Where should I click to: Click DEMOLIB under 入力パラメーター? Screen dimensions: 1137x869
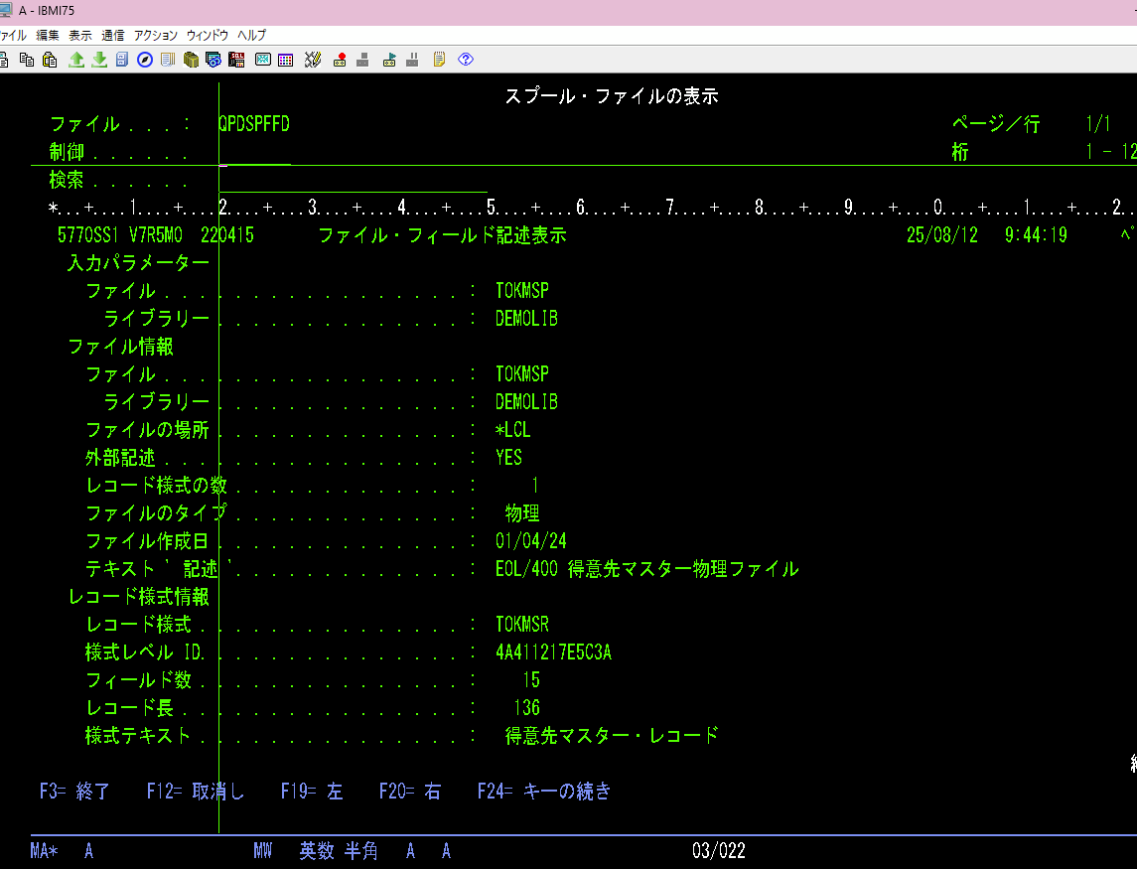pos(526,319)
